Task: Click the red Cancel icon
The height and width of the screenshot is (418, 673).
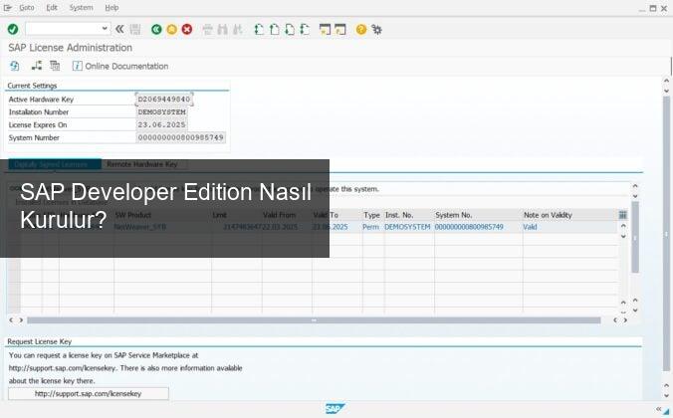Action: [186, 29]
